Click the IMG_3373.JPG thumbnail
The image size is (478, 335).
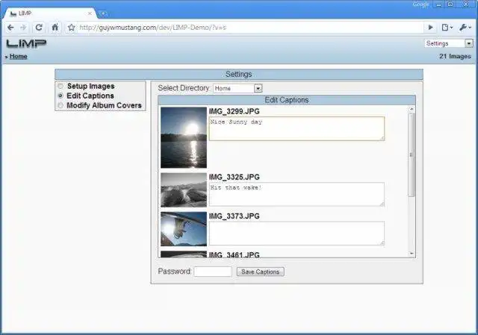[x=184, y=229]
